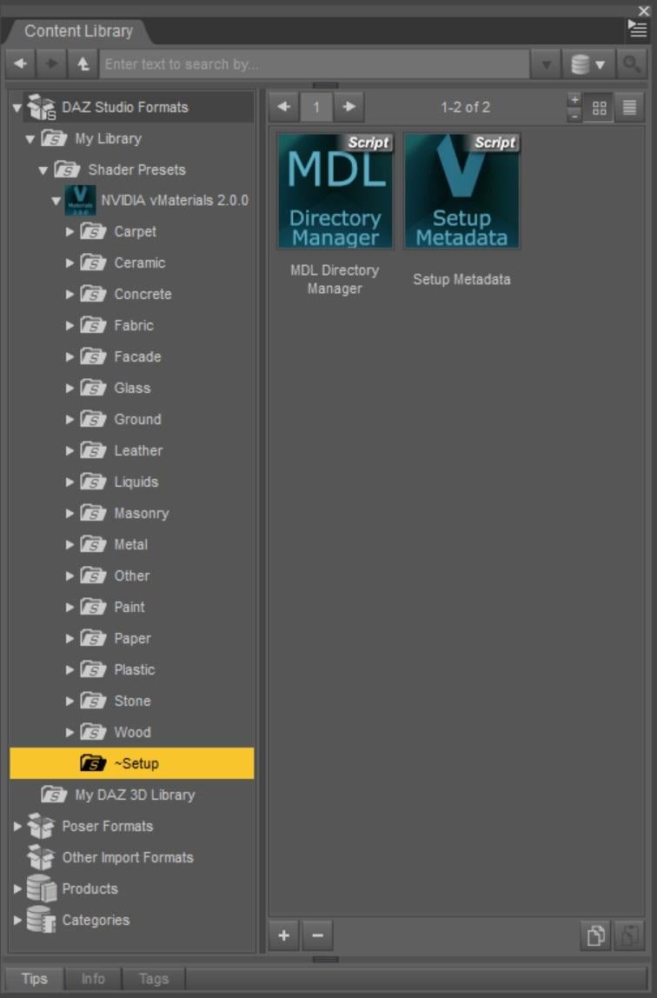This screenshot has width=657, height=998.
Task: Expand the Fabric folder arrow
Action: 70,325
